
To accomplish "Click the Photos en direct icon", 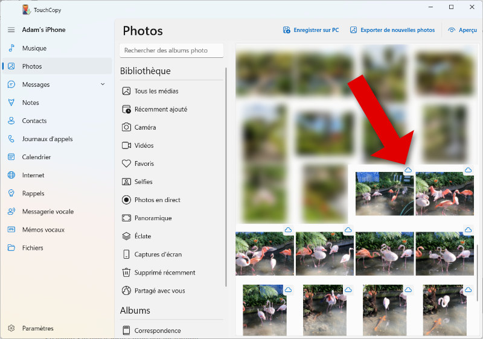I will pos(126,200).
